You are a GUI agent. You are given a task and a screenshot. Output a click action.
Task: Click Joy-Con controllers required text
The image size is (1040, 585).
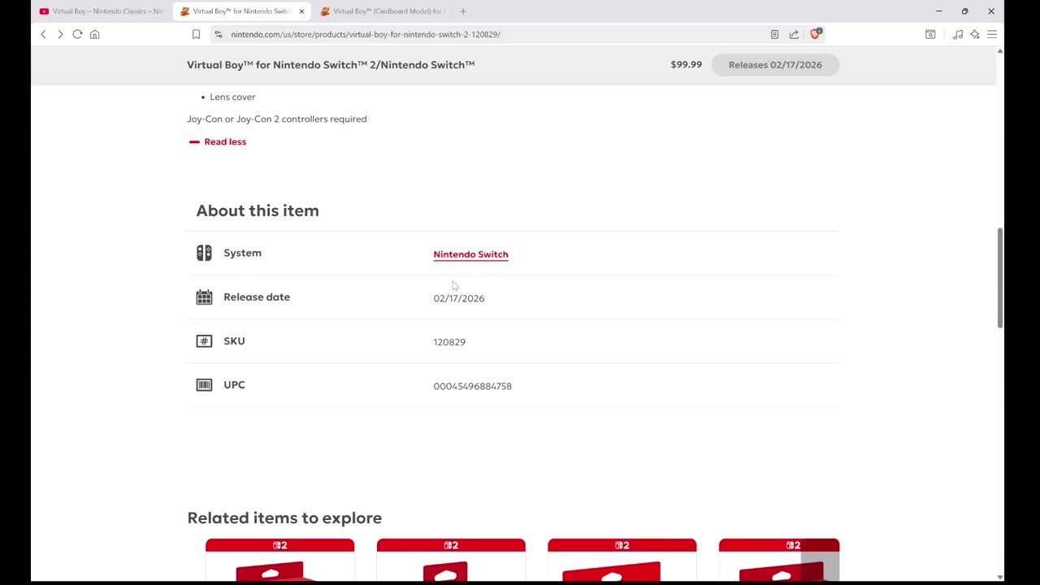pos(277,119)
